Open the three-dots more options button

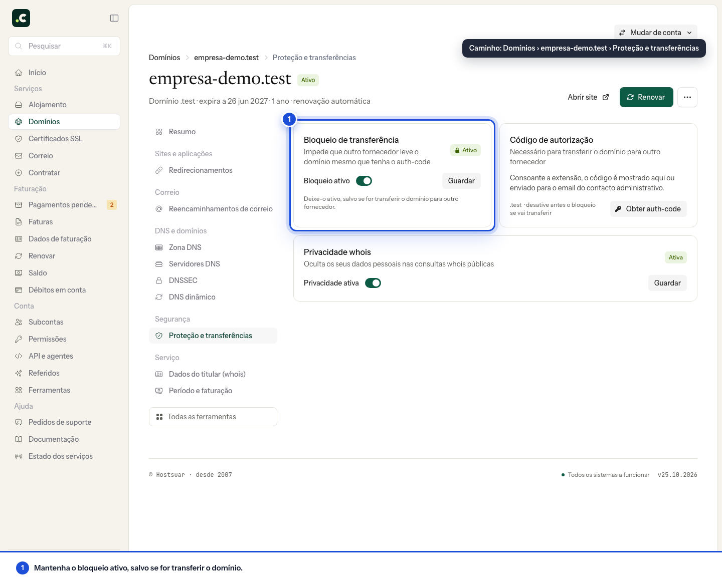(687, 97)
